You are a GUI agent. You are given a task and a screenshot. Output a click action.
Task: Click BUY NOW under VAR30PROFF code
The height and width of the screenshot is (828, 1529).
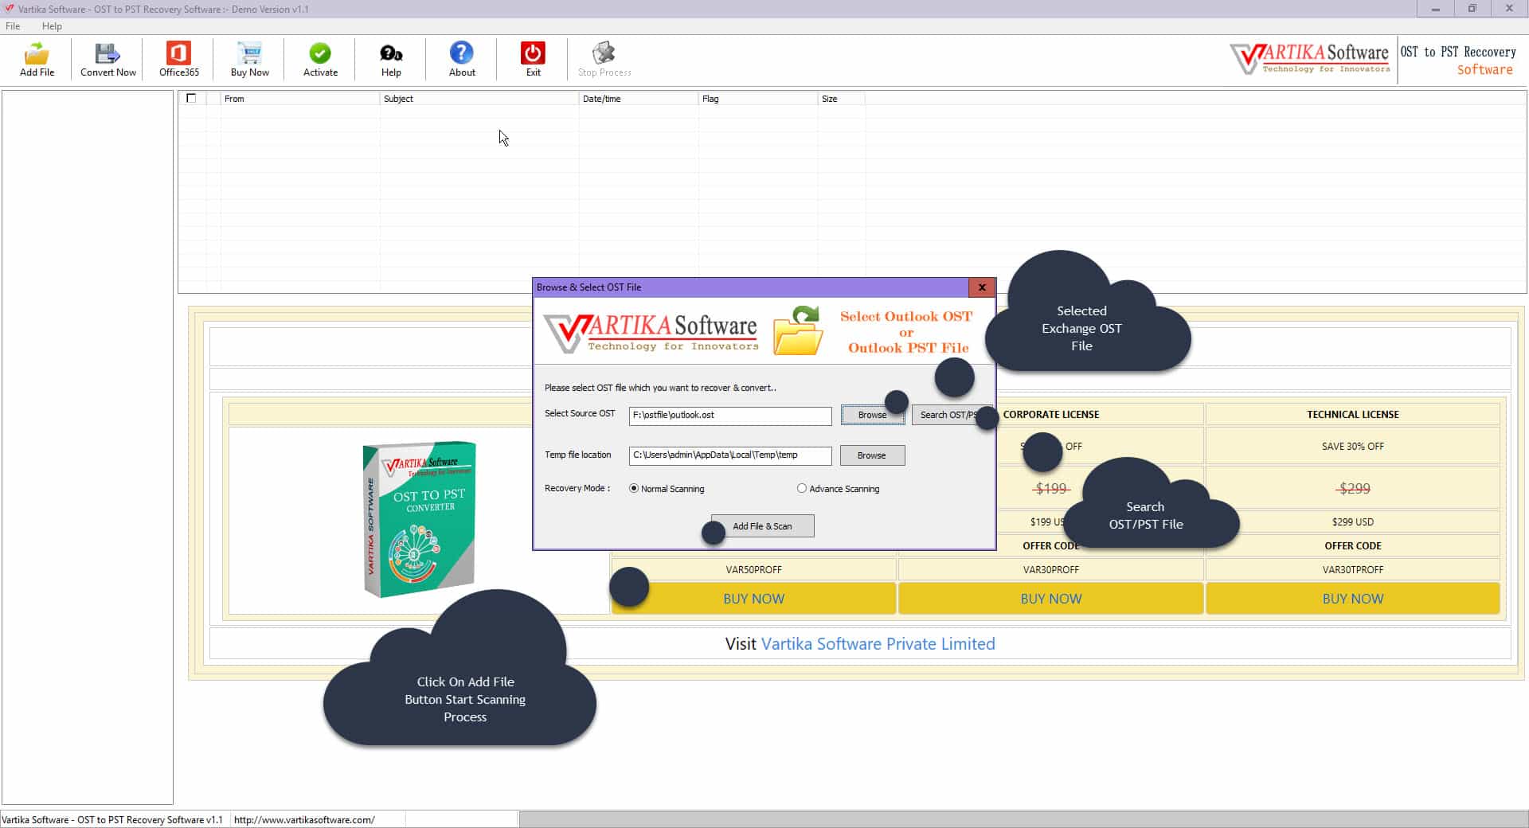pyautogui.click(x=1051, y=599)
